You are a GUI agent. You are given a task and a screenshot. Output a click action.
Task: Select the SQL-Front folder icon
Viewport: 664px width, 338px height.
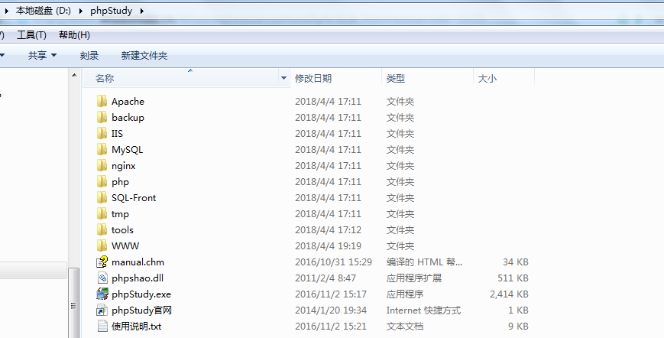102,198
